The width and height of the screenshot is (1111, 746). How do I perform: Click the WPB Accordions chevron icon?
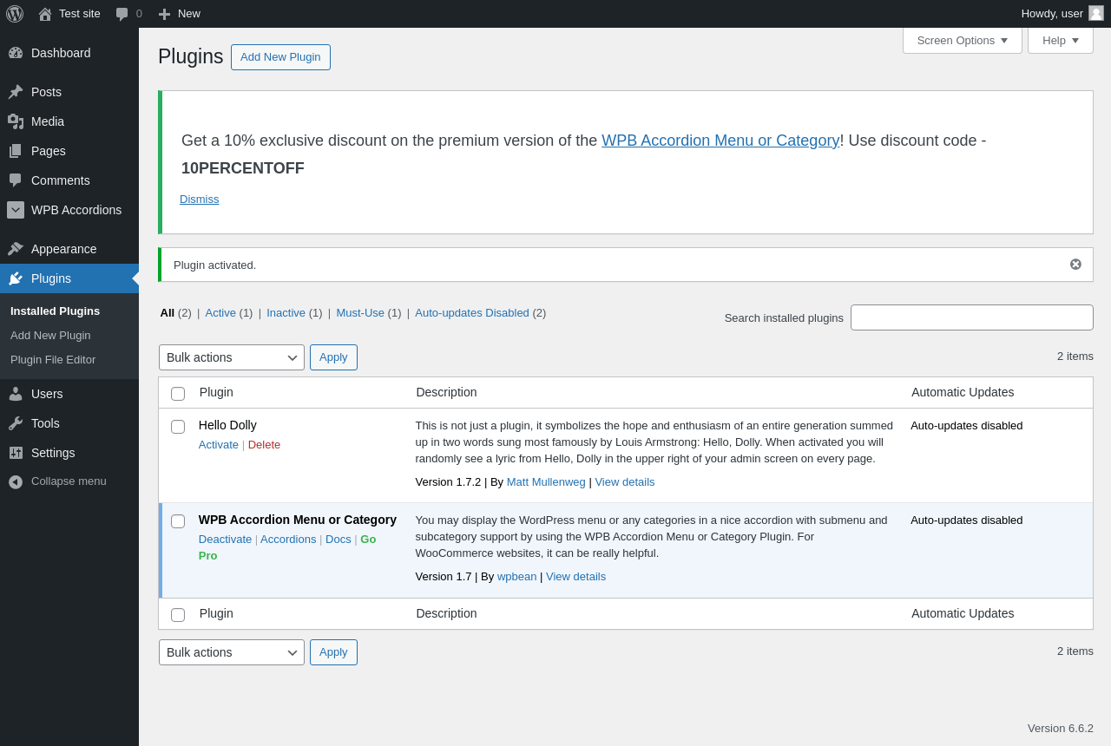[16, 210]
